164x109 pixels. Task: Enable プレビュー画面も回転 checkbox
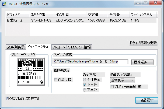point(112,87)
